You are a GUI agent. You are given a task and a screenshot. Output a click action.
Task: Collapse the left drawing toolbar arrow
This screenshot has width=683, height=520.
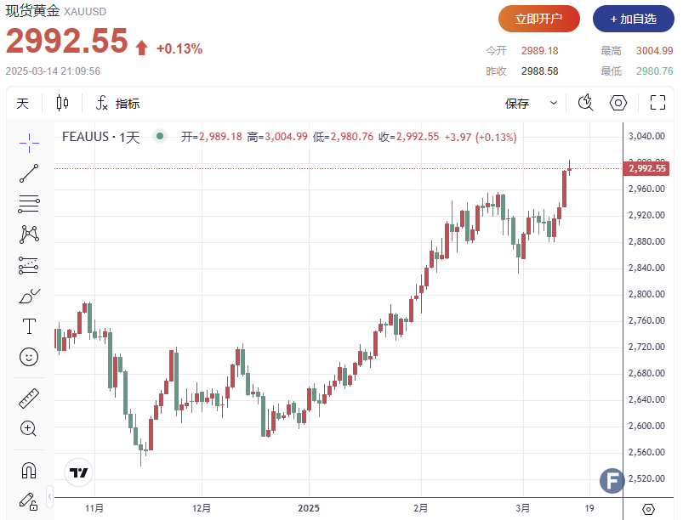50,495
